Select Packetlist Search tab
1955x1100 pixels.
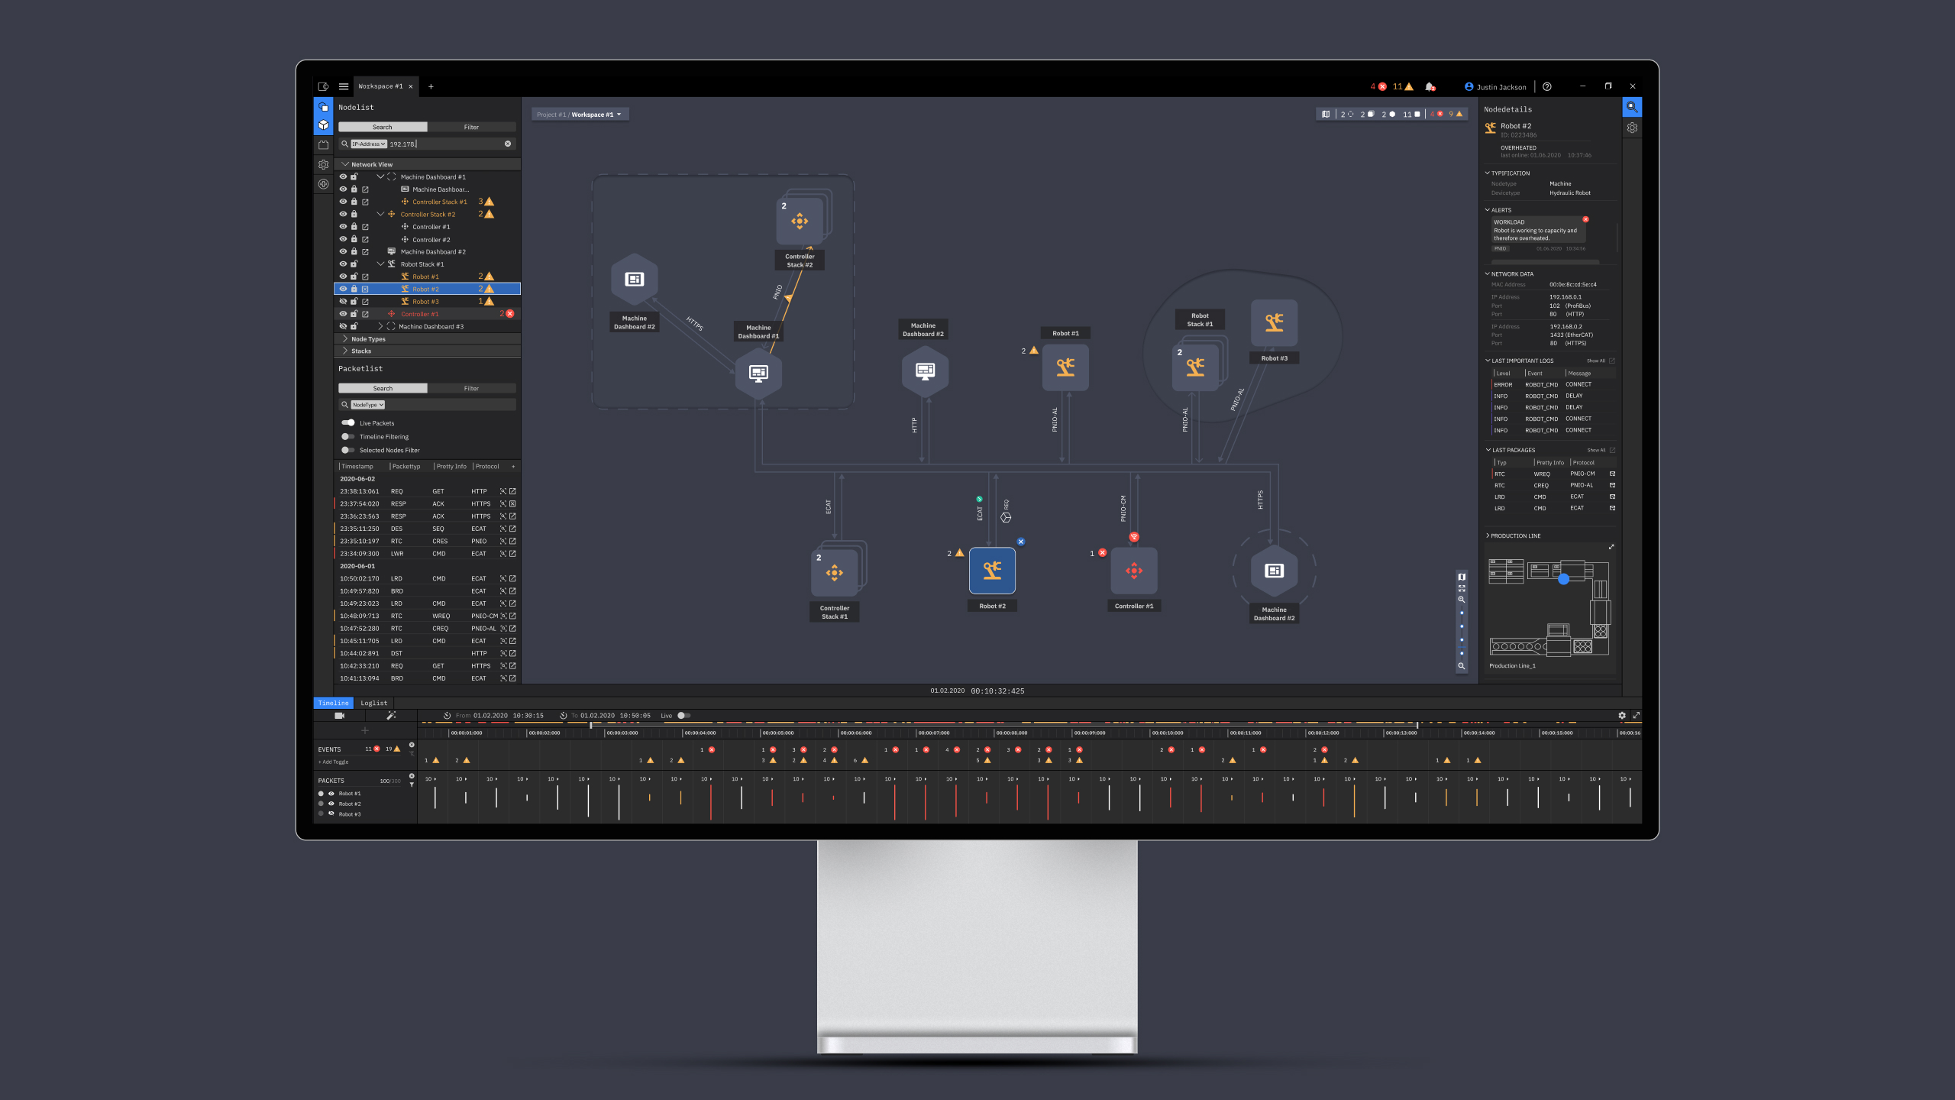(383, 388)
